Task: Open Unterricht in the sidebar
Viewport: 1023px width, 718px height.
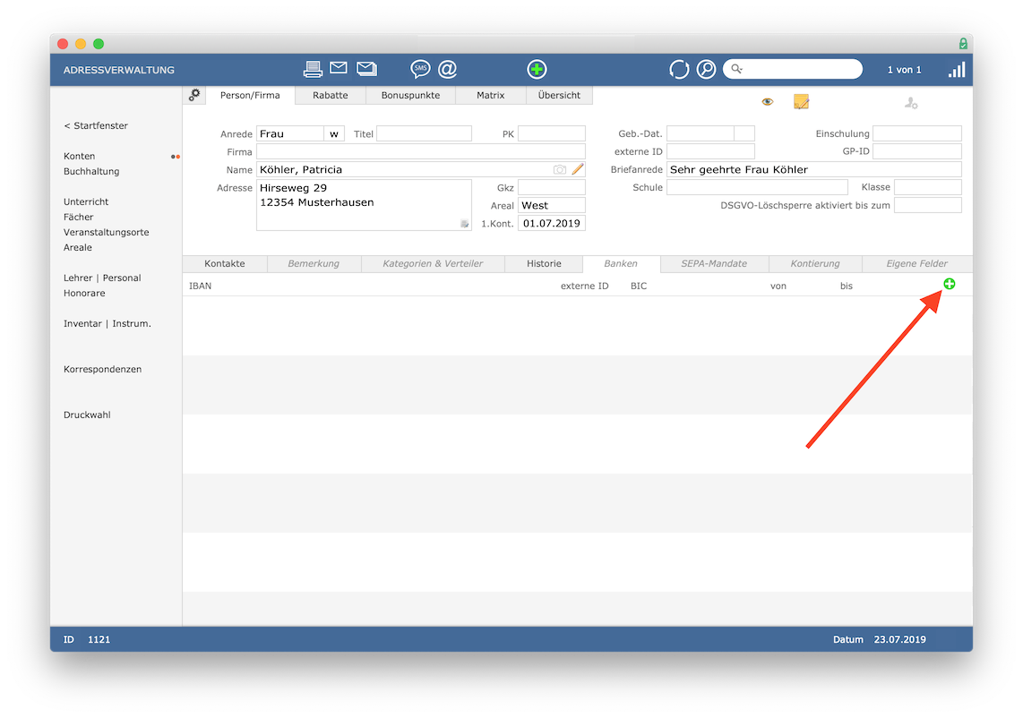Action: click(x=86, y=202)
